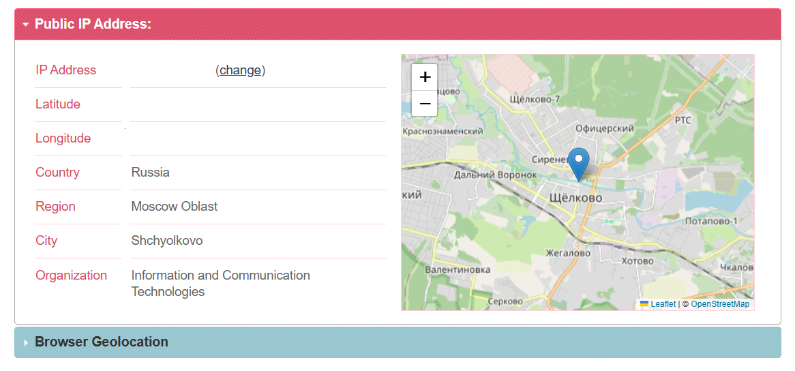The width and height of the screenshot is (795, 371).
Task: Click the flag icon beside Leaflet
Action: [644, 304]
